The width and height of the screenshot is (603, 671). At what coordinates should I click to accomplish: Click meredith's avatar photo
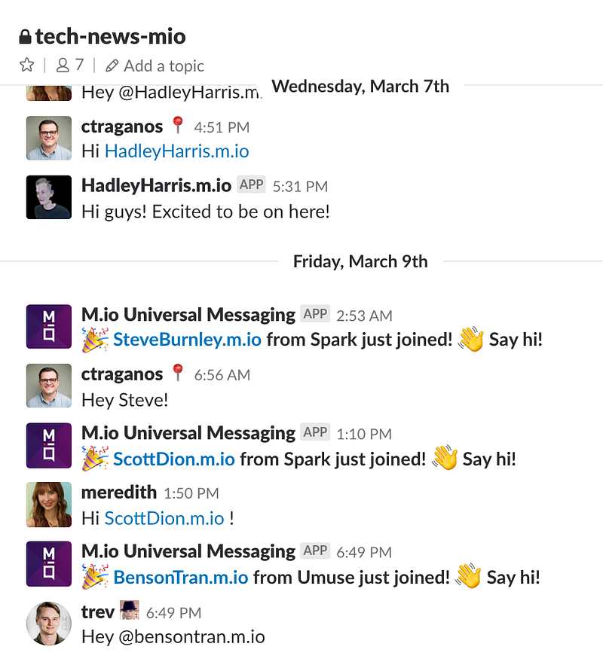[49, 505]
